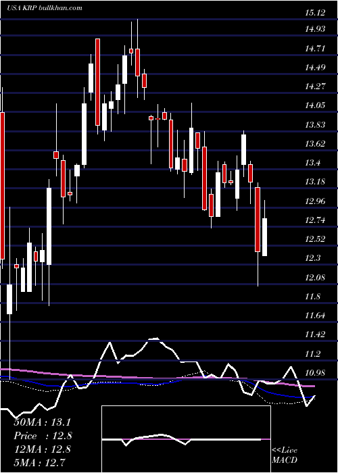Click the last white candlestick on the right
The image size is (338, 473).
click(x=265, y=237)
